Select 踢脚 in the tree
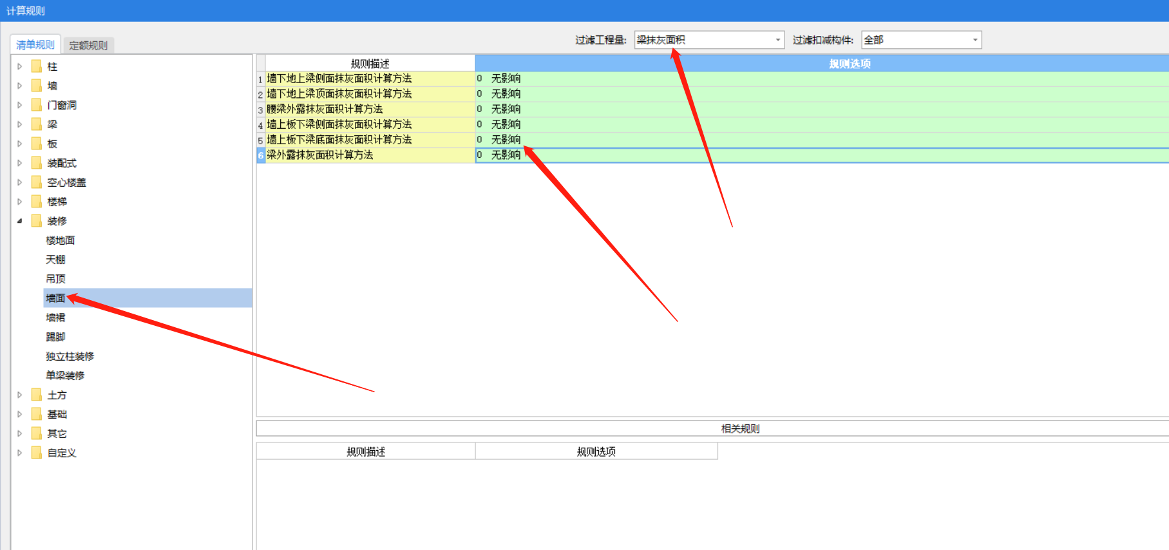Viewport: 1169px width, 550px height. pos(55,337)
